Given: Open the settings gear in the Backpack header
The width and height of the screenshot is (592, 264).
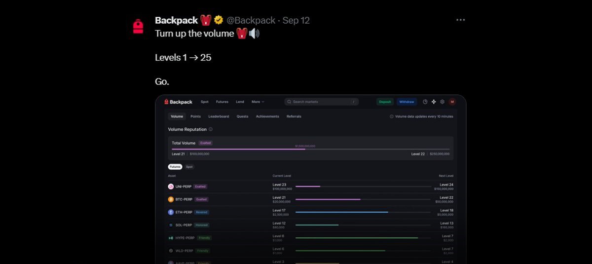Looking at the screenshot, I should point(442,102).
